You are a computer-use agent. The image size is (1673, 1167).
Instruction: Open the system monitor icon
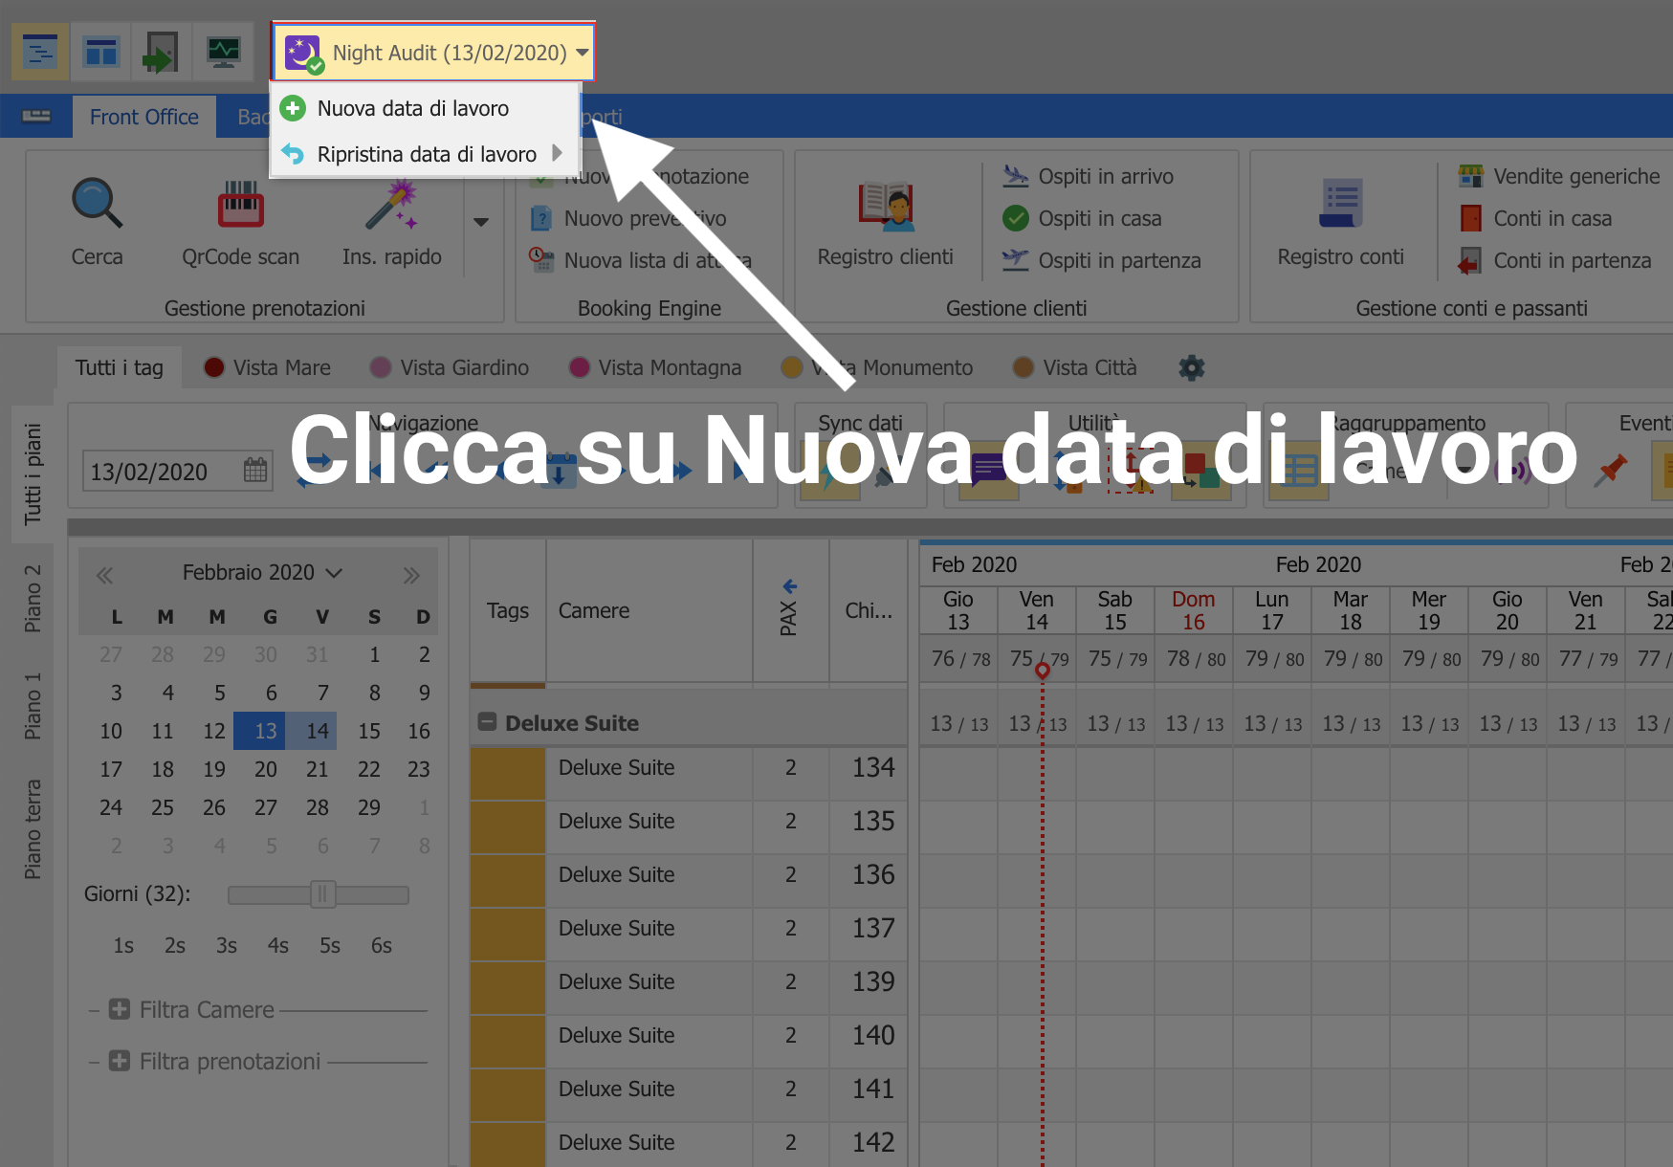tap(223, 52)
